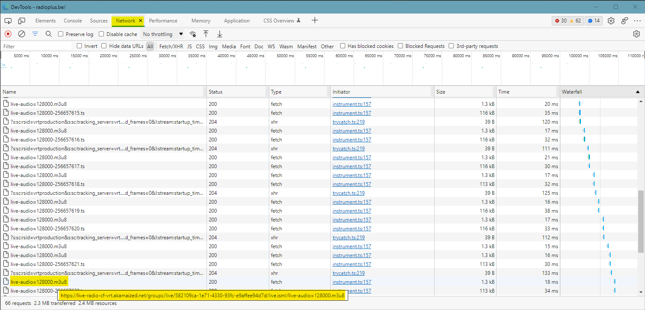Open the No throttling dropdown

pyautogui.click(x=163, y=34)
